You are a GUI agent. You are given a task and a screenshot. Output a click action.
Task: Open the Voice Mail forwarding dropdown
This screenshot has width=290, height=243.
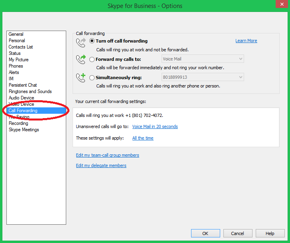[203, 59]
